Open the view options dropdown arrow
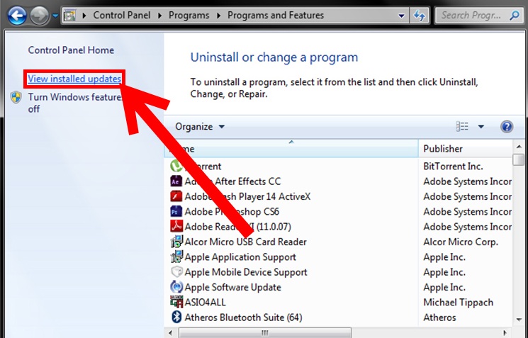 pos(481,127)
